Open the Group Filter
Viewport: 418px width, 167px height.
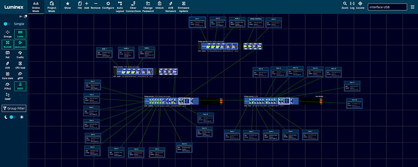14,109
